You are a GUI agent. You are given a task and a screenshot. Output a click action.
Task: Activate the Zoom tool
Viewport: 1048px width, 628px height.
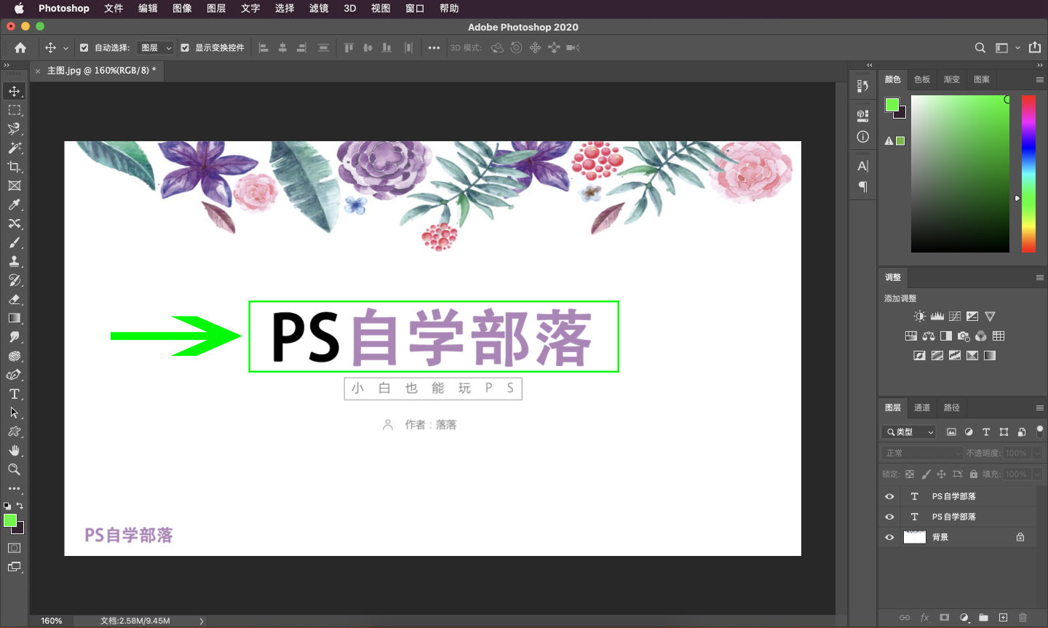tap(15, 469)
